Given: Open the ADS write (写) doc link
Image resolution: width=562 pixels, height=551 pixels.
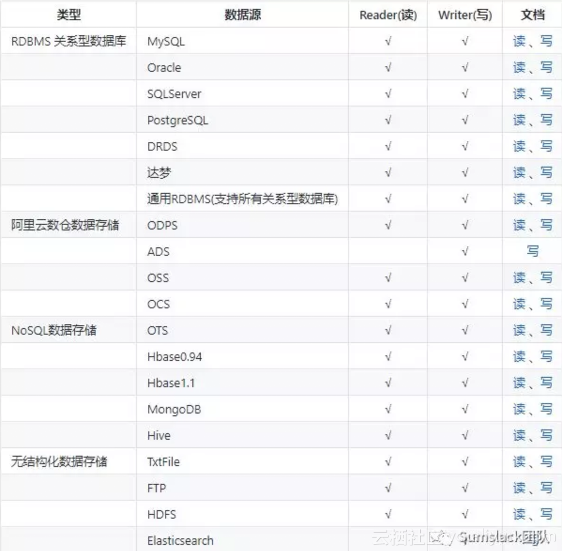Looking at the screenshot, I should point(532,251).
